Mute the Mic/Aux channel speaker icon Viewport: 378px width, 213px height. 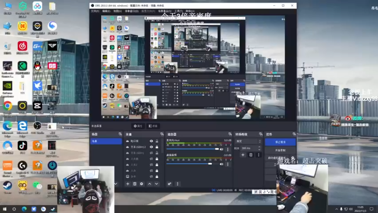tap(222, 149)
